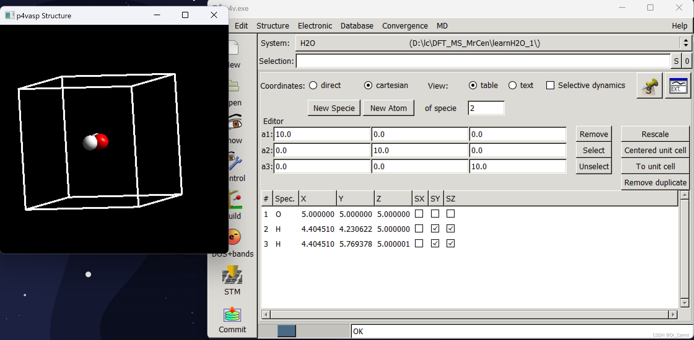The width and height of the screenshot is (694, 340).
Task: Click the New Atom button
Action: [x=388, y=108]
